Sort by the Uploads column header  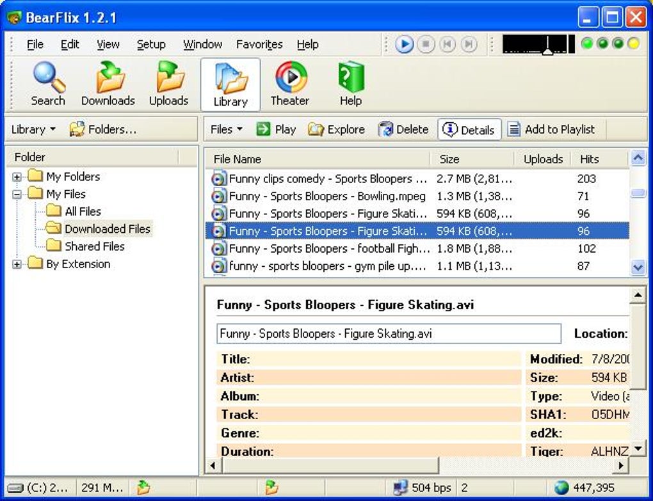coord(543,159)
